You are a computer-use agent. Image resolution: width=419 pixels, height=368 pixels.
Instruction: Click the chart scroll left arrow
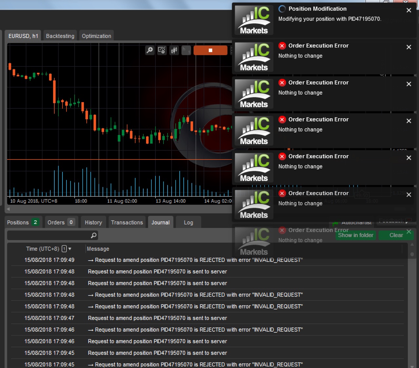point(8,209)
